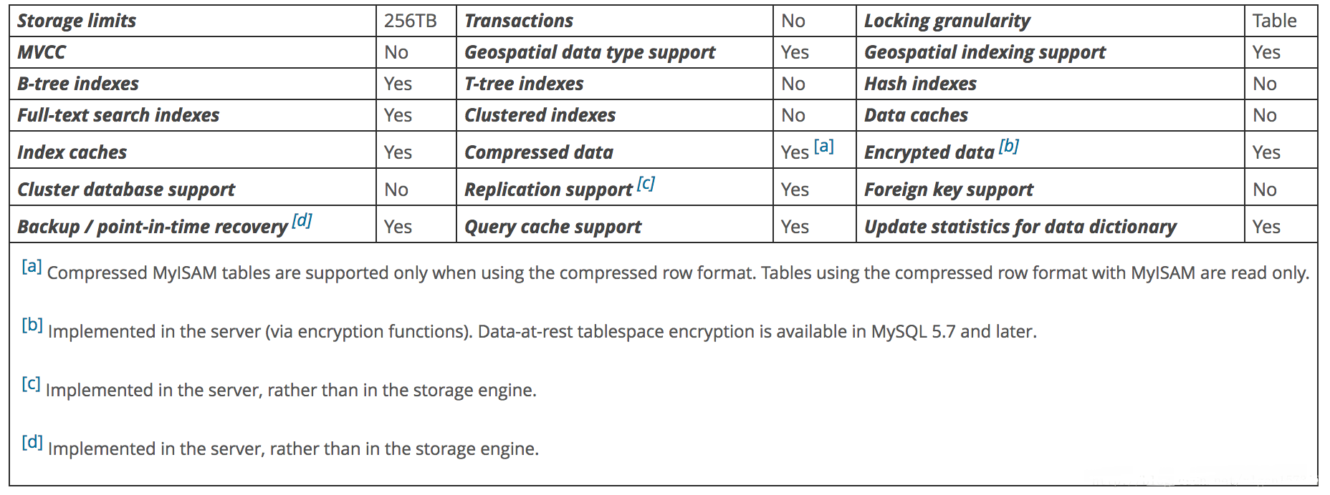Select the Foreign key support label
The height and width of the screenshot is (495, 1330).
click(948, 190)
